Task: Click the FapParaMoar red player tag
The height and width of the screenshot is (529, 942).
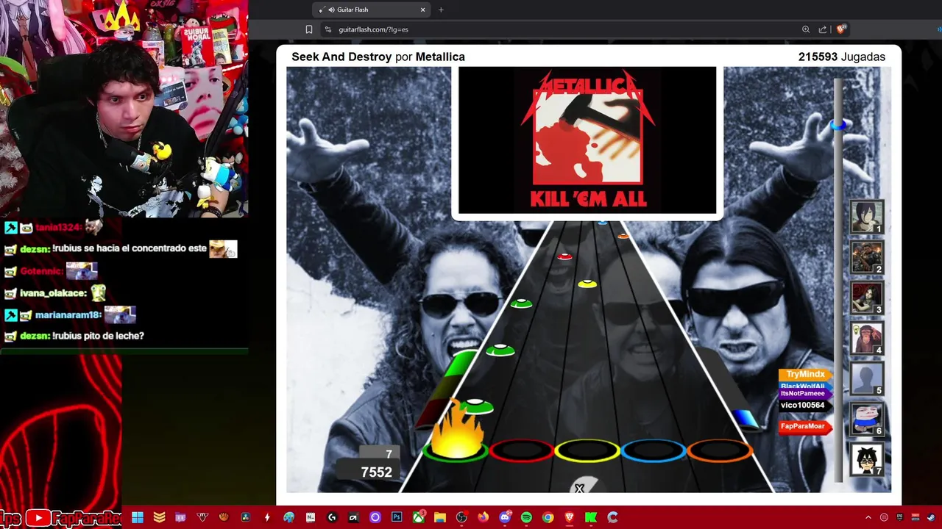Action: point(804,426)
